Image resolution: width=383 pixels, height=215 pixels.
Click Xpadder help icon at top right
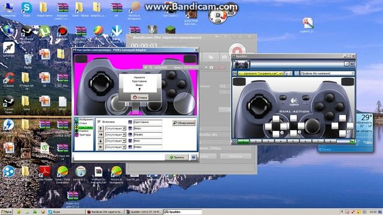click(x=352, y=64)
